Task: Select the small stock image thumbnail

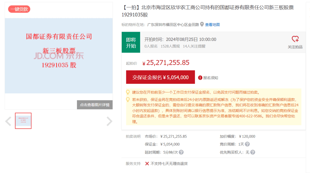Action: pyautogui.click(x=23, y=121)
